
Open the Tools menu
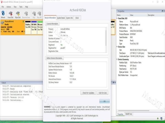21,7
